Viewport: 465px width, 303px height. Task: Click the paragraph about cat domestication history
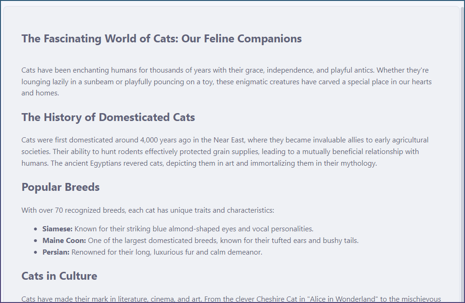click(x=225, y=152)
